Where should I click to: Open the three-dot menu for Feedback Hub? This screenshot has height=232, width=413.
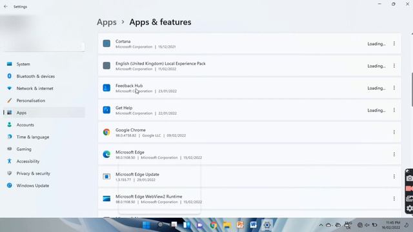(394, 88)
